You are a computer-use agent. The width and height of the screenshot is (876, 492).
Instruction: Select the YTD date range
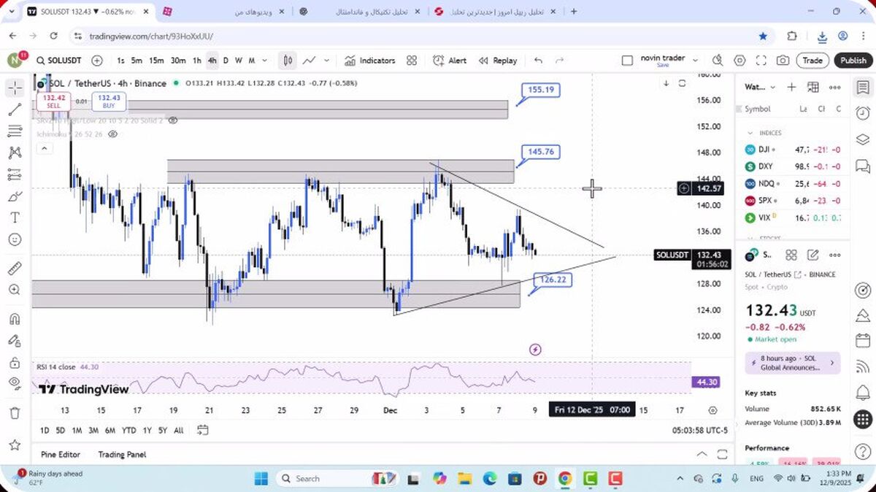point(129,431)
